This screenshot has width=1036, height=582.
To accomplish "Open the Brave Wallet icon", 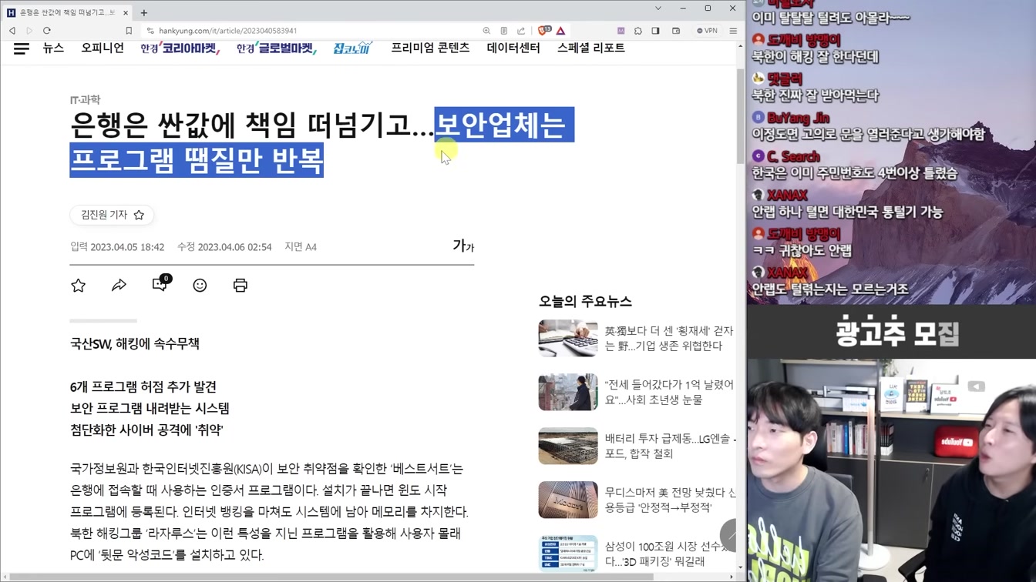I will pos(676,31).
